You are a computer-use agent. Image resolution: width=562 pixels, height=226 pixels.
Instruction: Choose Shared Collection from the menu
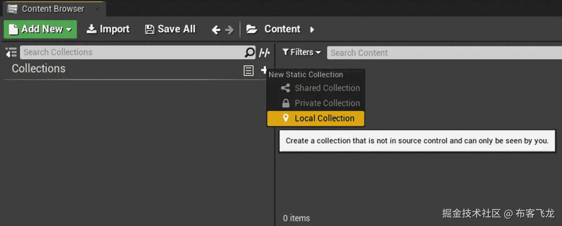[327, 88]
